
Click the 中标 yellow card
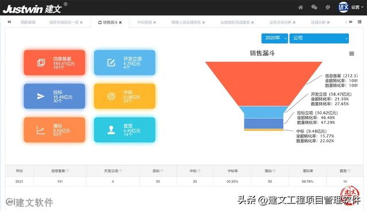[124, 96]
